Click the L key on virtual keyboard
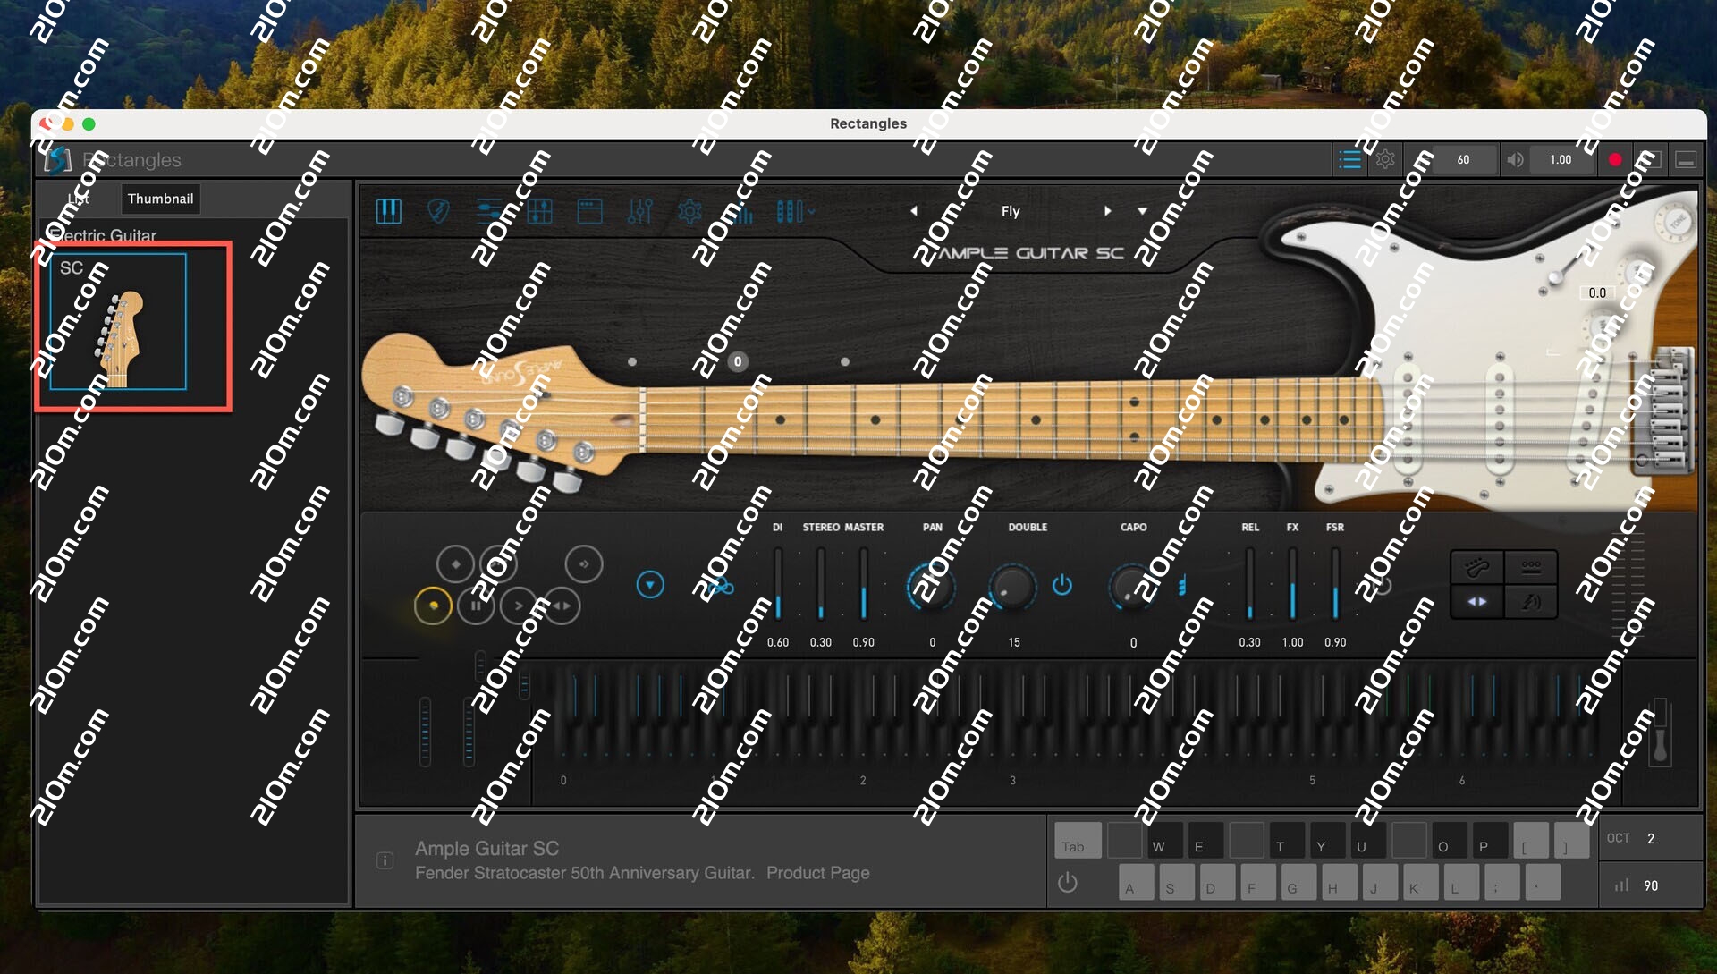The width and height of the screenshot is (1717, 974). [1461, 883]
